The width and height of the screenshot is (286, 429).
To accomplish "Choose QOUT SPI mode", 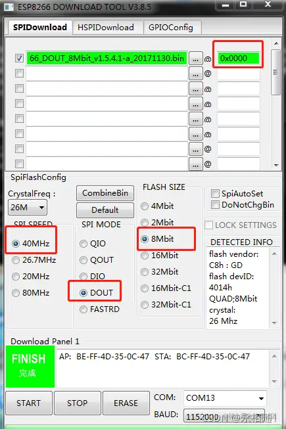I will pyautogui.click(x=97, y=260).
